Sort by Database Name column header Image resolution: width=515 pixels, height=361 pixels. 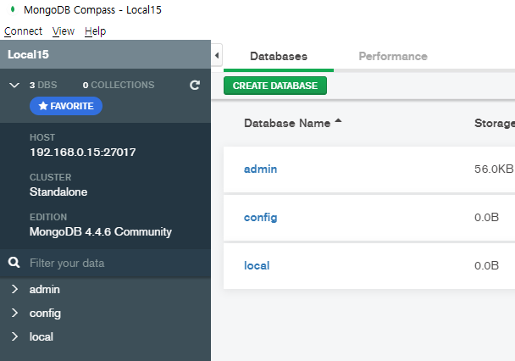287,123
